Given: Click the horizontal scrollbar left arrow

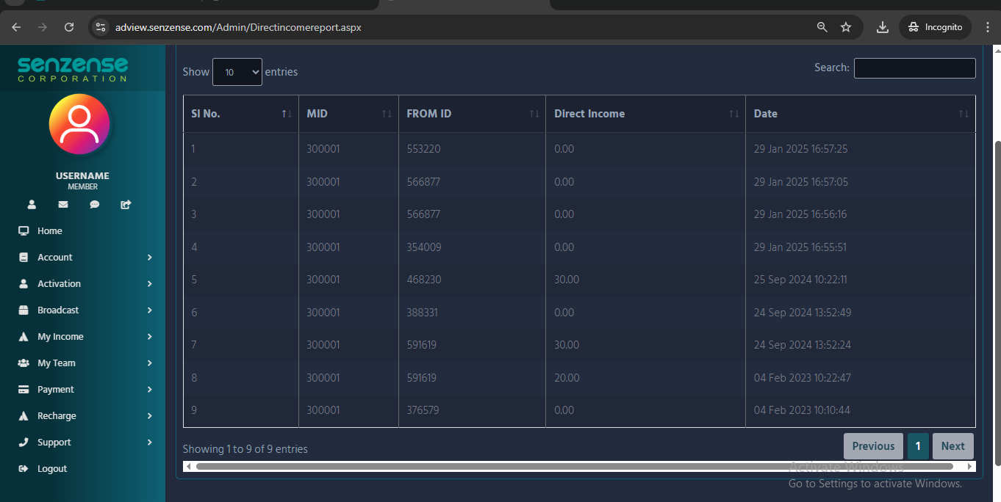Looking at the screenshot, I should tap(189, 466).
